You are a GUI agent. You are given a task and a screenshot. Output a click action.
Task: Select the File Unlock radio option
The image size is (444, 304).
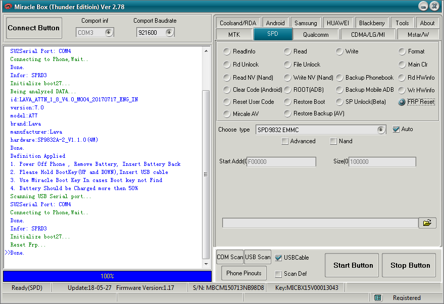(302, 65)
